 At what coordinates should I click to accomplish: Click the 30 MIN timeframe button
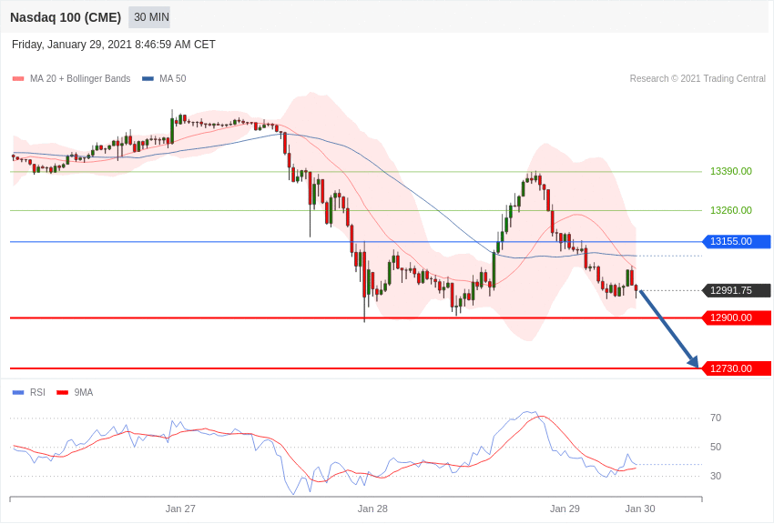149,17
